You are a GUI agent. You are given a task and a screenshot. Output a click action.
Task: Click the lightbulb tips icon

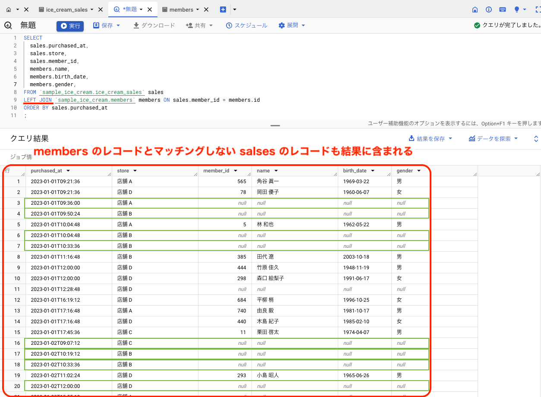(517, 9)
